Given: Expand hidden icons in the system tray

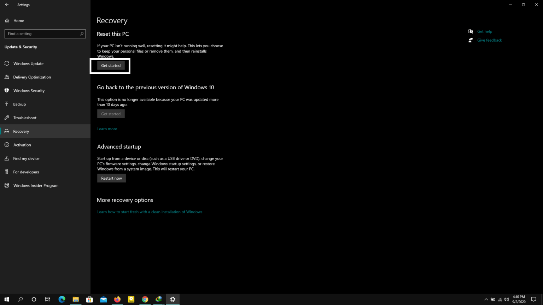Looking at the screenshot, I should (486, 299).
